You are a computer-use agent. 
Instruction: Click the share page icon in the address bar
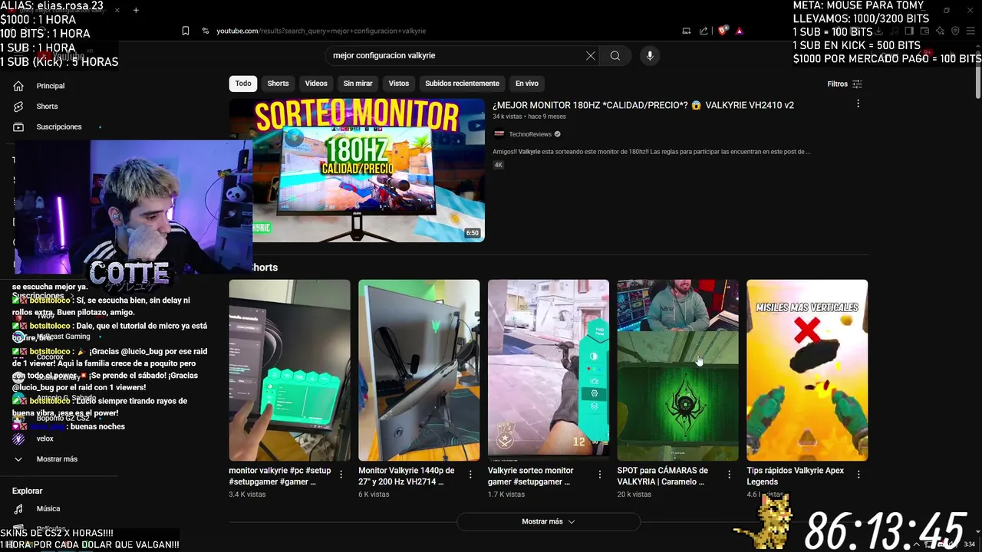click(x=704, y=31)
